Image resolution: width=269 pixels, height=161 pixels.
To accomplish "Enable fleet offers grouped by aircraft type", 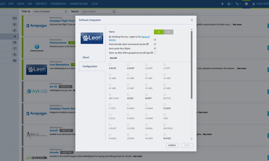I will click(155, 53).
